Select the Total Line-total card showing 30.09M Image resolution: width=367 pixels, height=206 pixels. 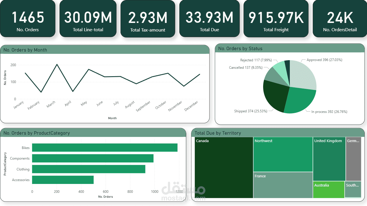(88, 18)
